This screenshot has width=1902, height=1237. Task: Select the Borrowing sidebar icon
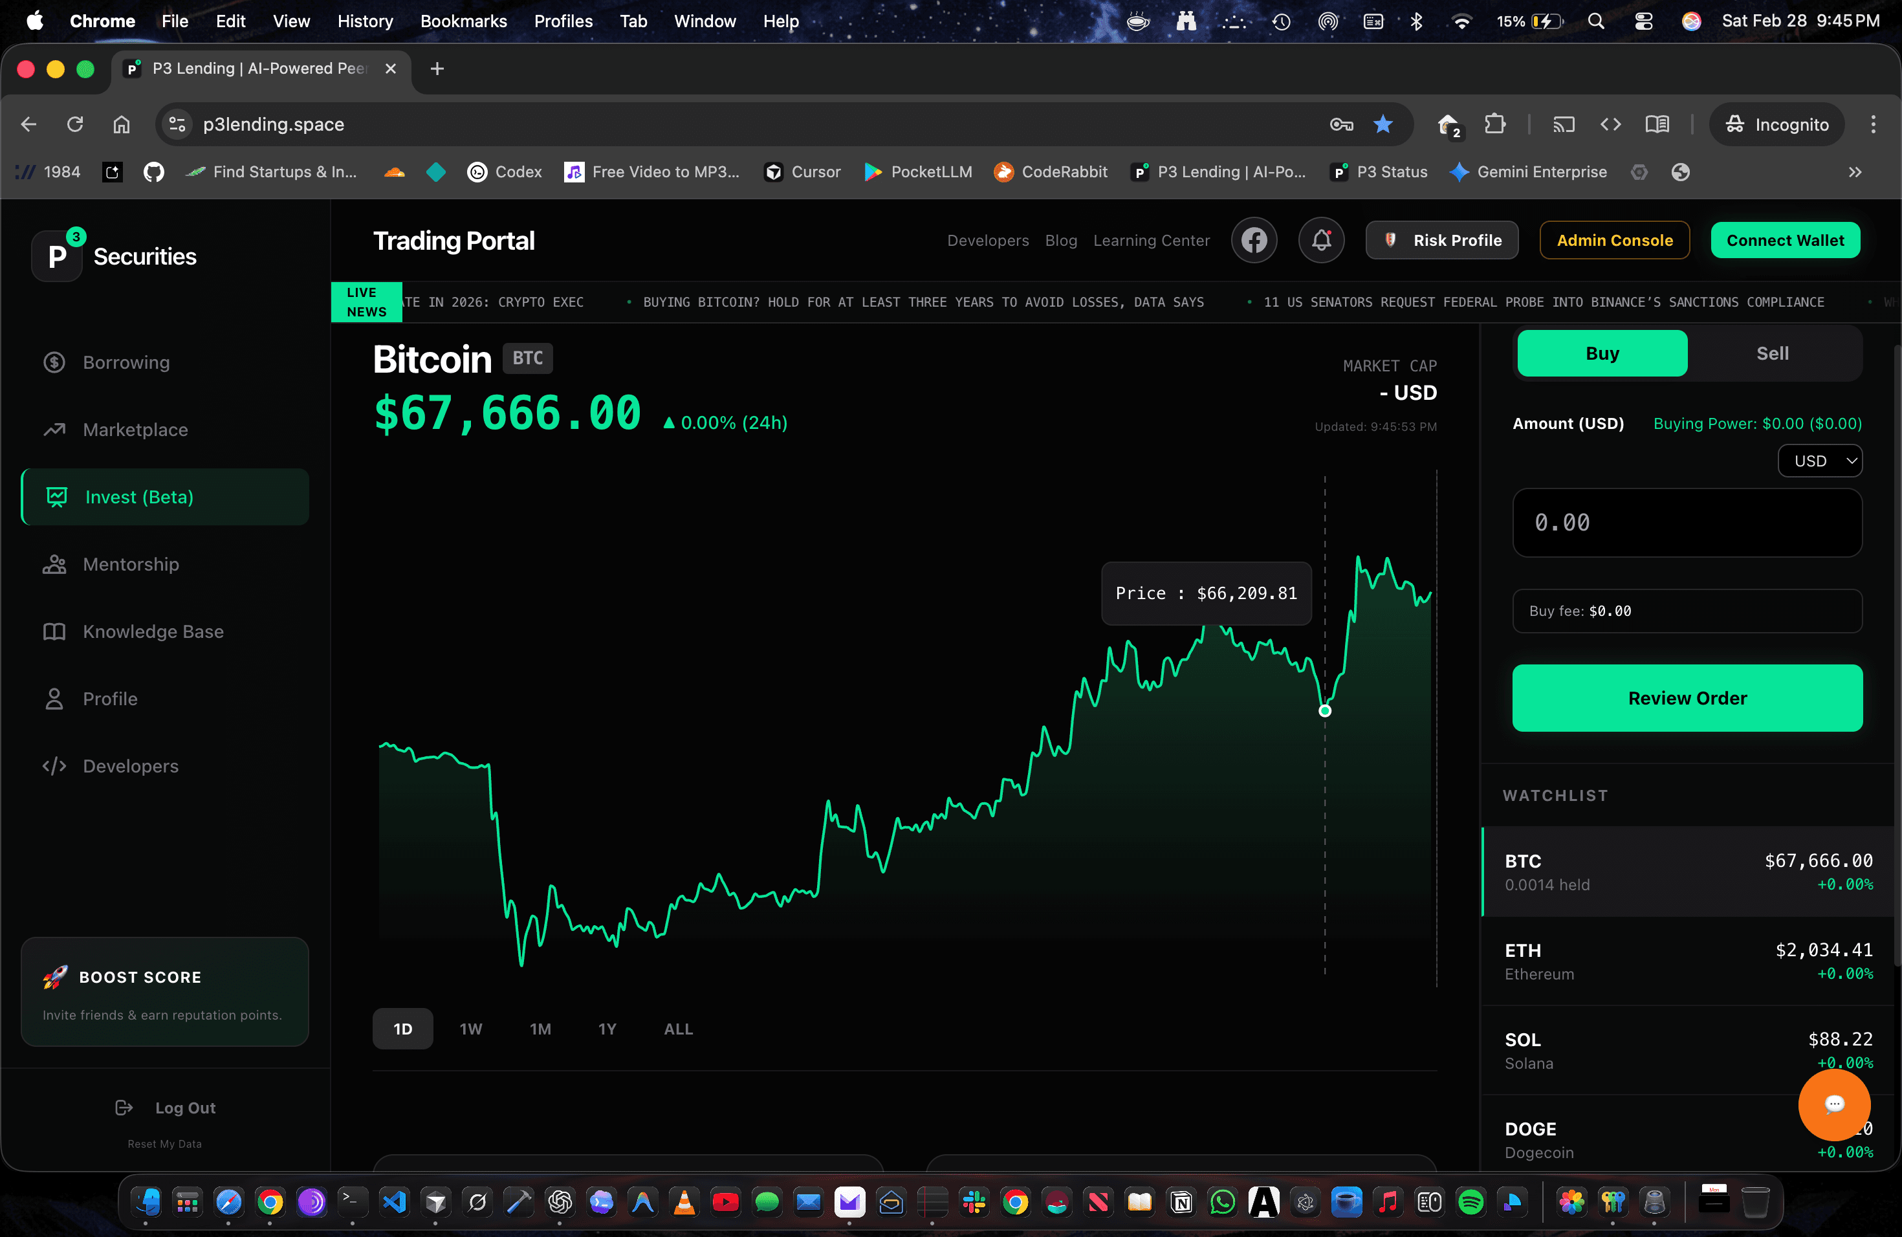click(53, 362)
